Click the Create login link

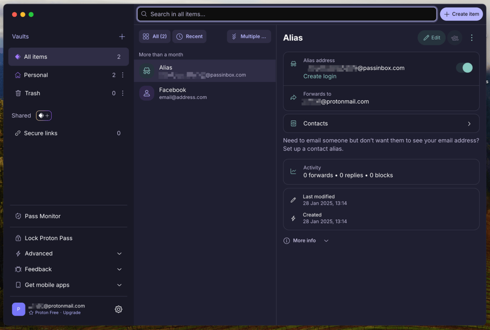pos(320,76)
